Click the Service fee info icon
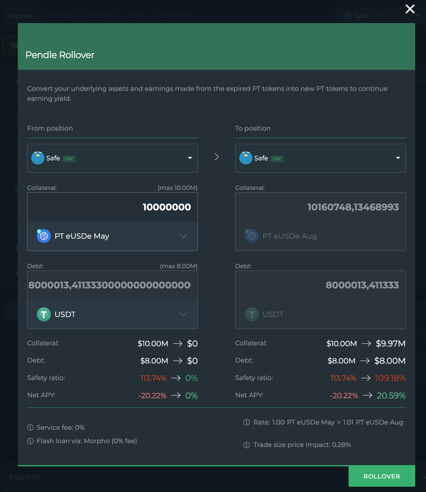The image size is (426, 492). [30, 427]
